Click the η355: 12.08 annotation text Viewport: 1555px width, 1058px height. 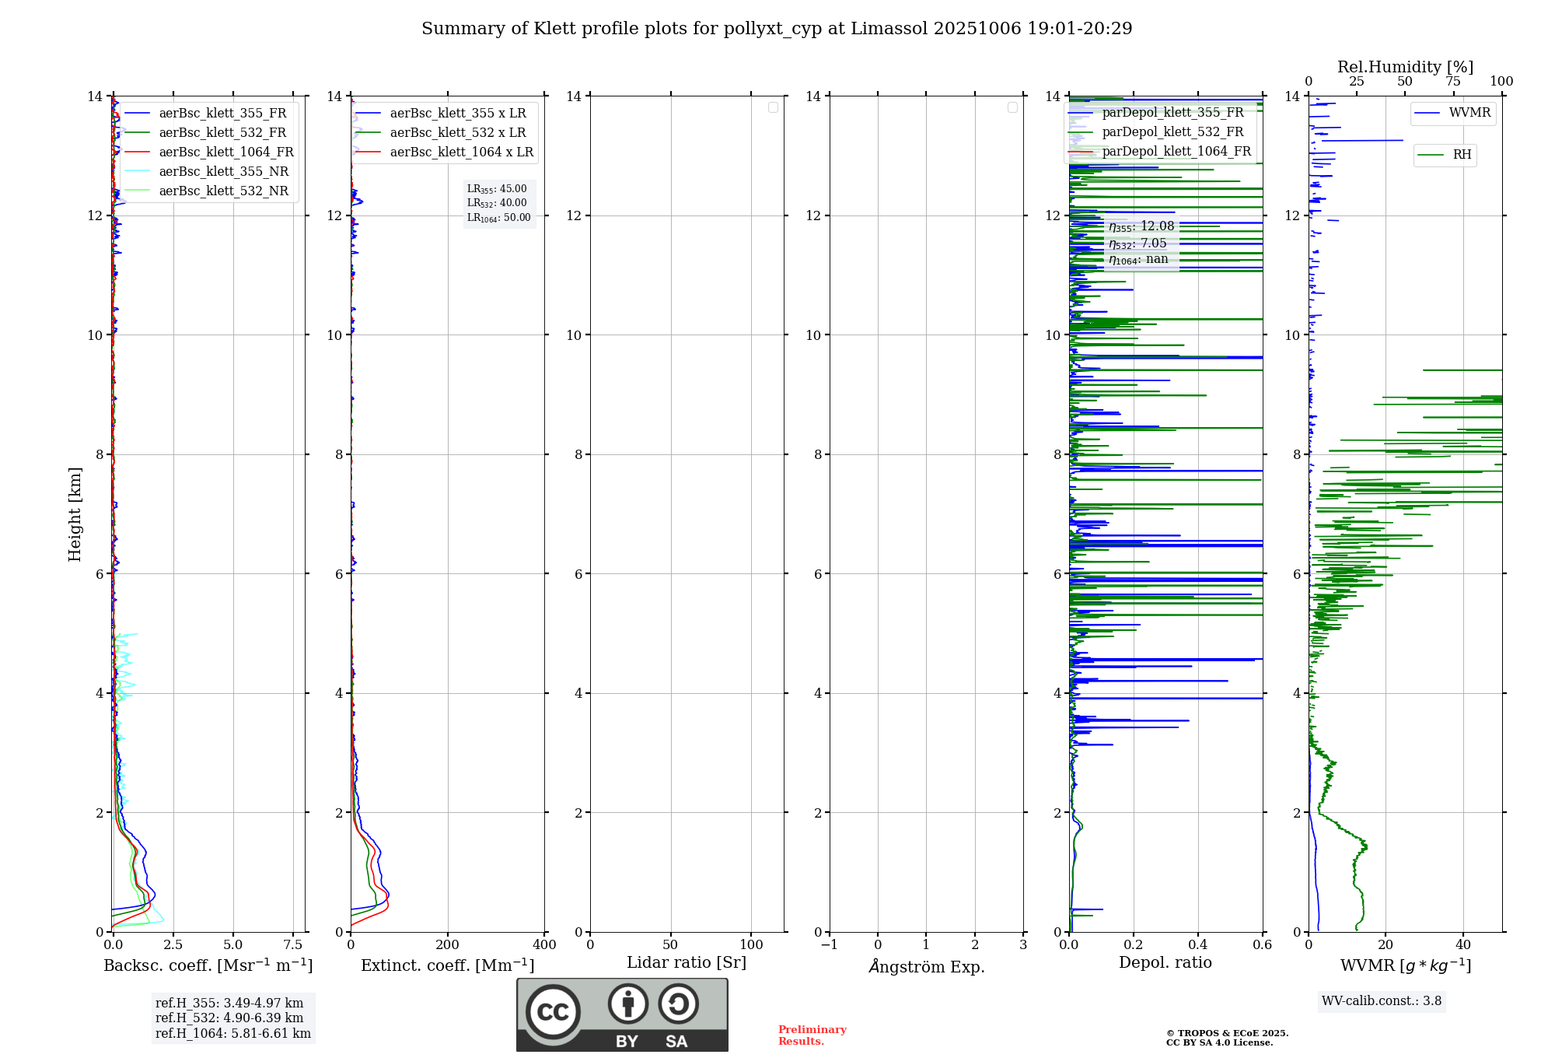click(x=1141, y=226)
